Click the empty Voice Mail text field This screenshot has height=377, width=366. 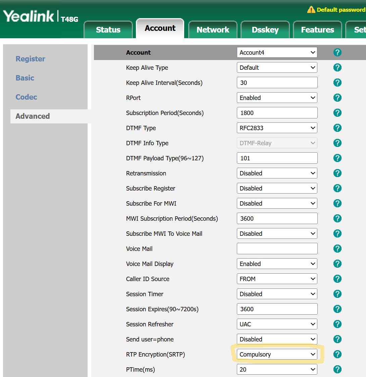(277, 249)
